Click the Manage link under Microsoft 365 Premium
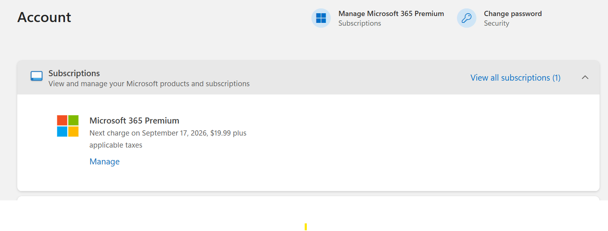608x231 pixels. coord(105,162)
